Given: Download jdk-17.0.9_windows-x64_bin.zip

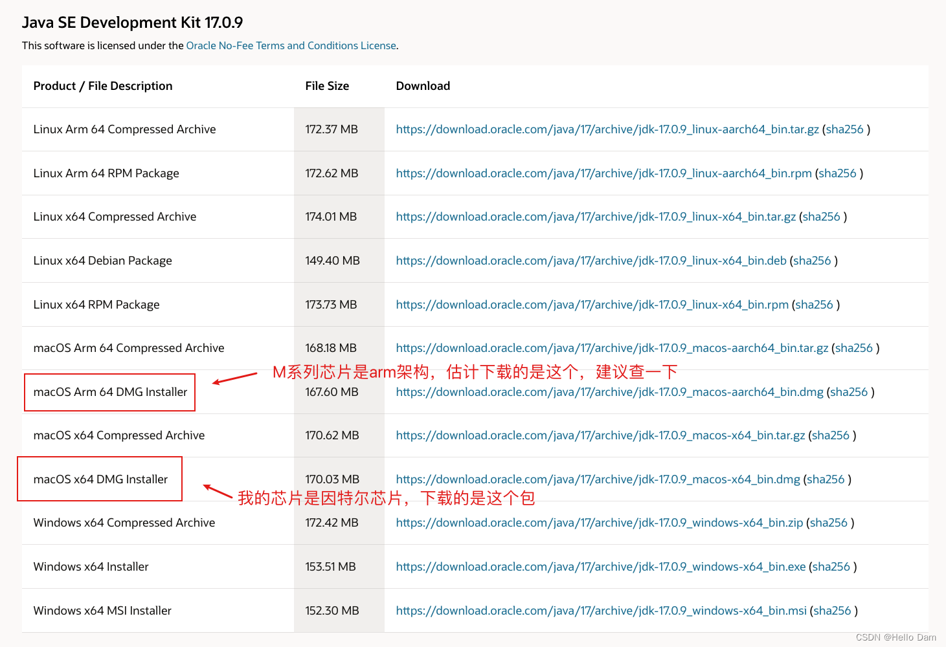Looking at the screenshot, I should pos(600,523).
